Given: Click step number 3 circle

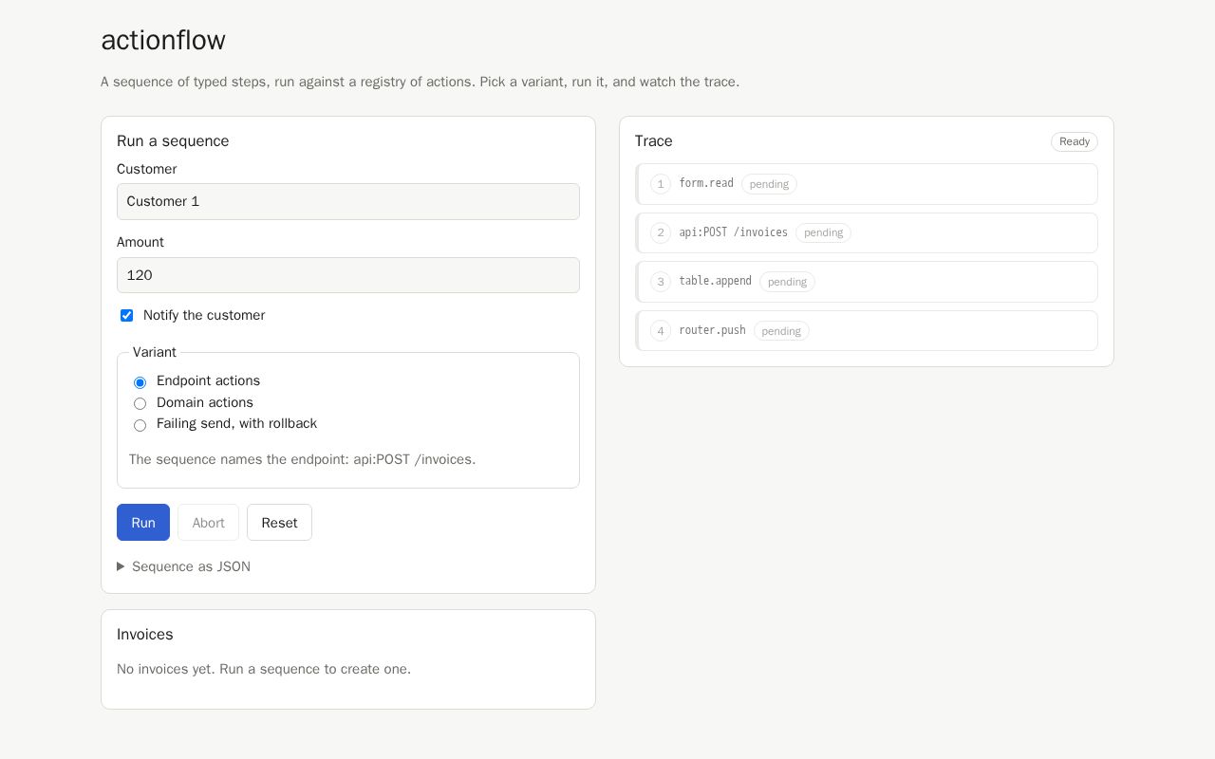Looking at the screenshot, I should [x=661, y=282].
